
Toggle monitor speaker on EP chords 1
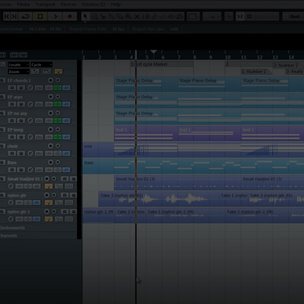(x=58, y=80)
